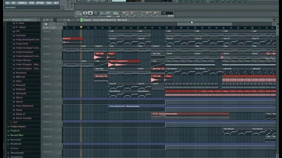282x158 pixels.
Task: Open the FILE menu
Action: point(7,3)
